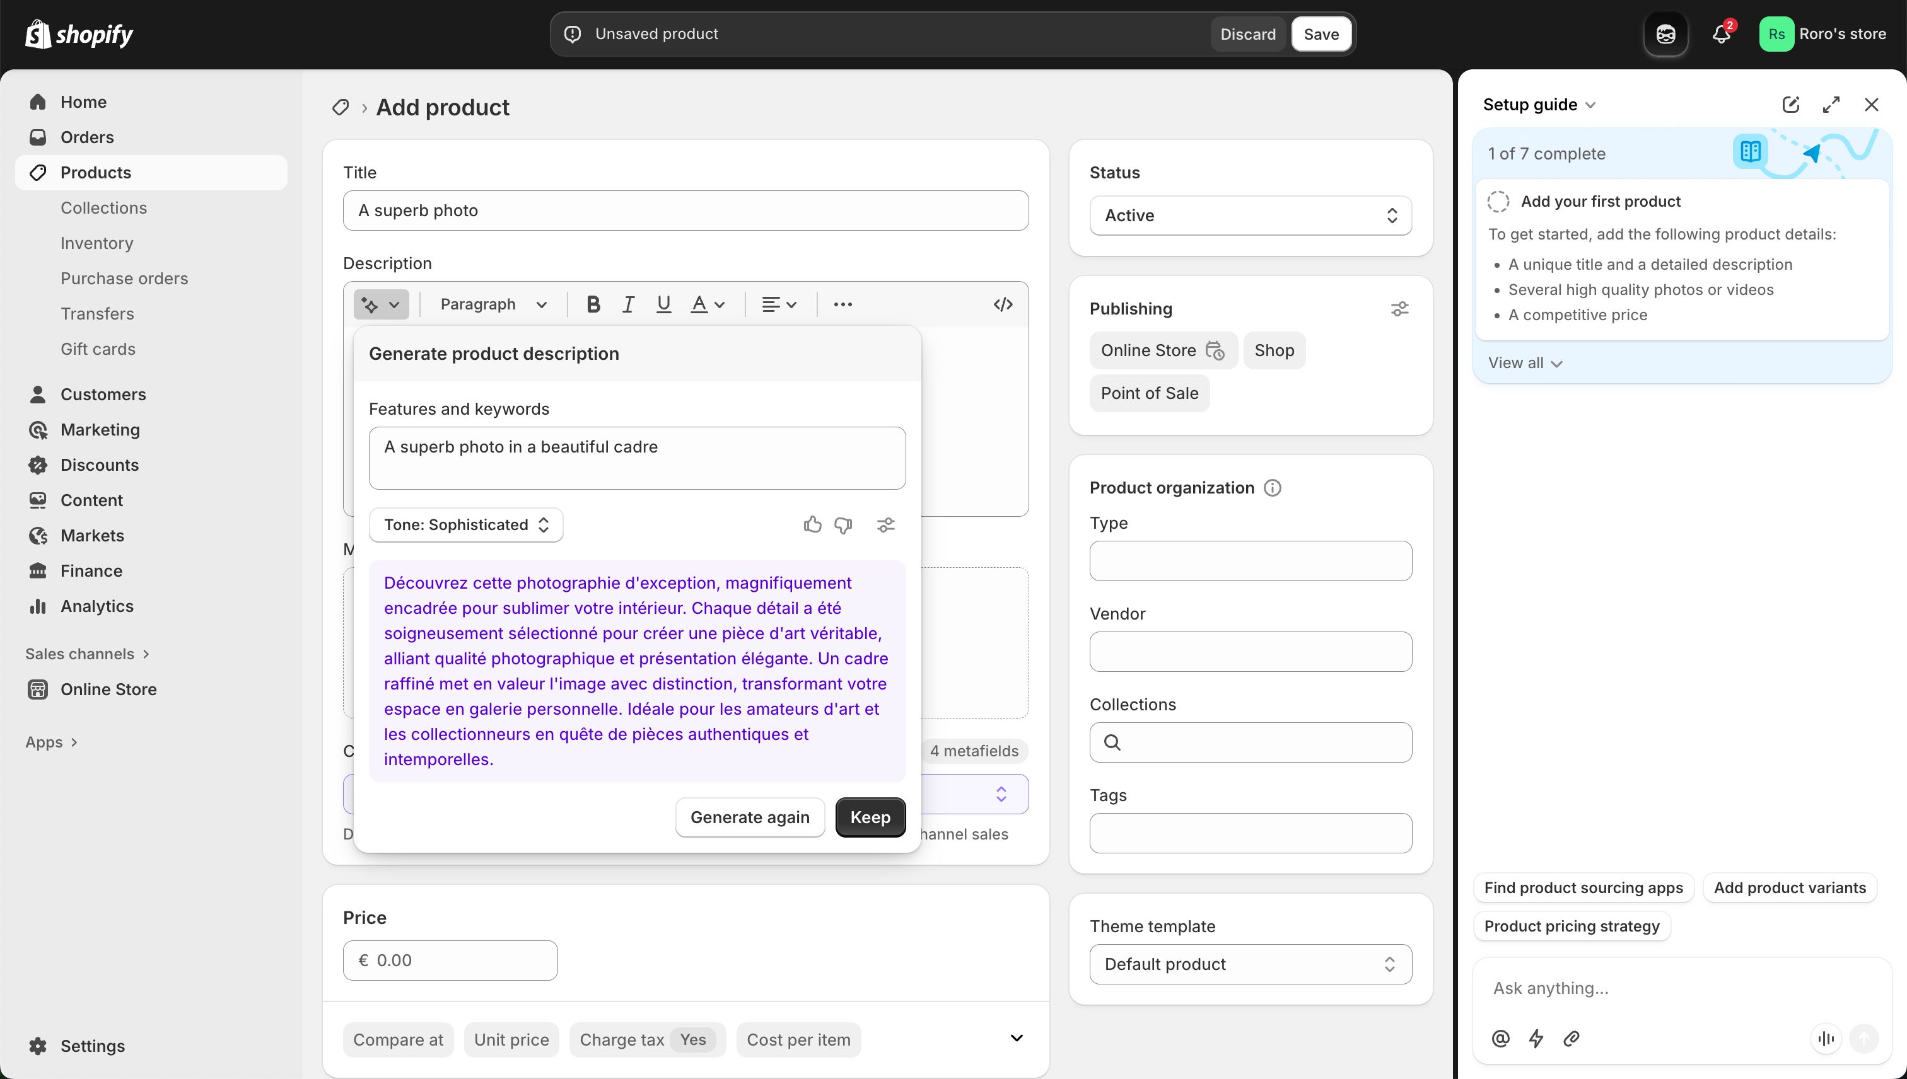Open description generation settings sliders icon
This screenshot has width=1907, height=1079.
pos(885,524)
